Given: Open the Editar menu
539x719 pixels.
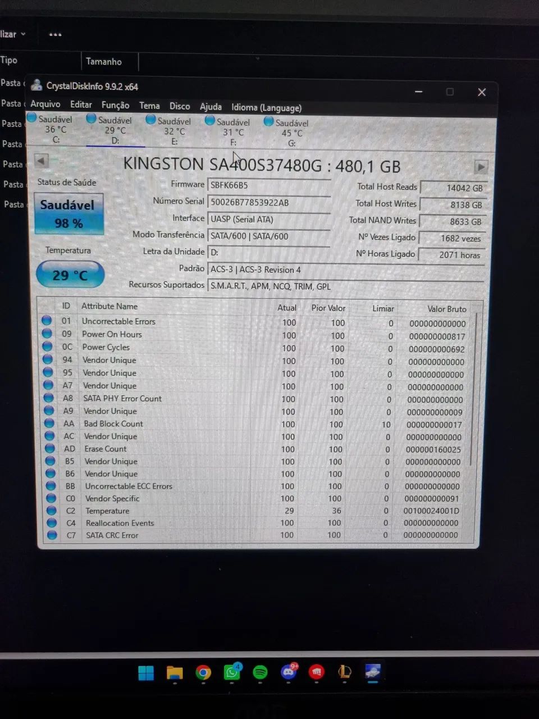Looking at the screenshot, I should [81, 104].
